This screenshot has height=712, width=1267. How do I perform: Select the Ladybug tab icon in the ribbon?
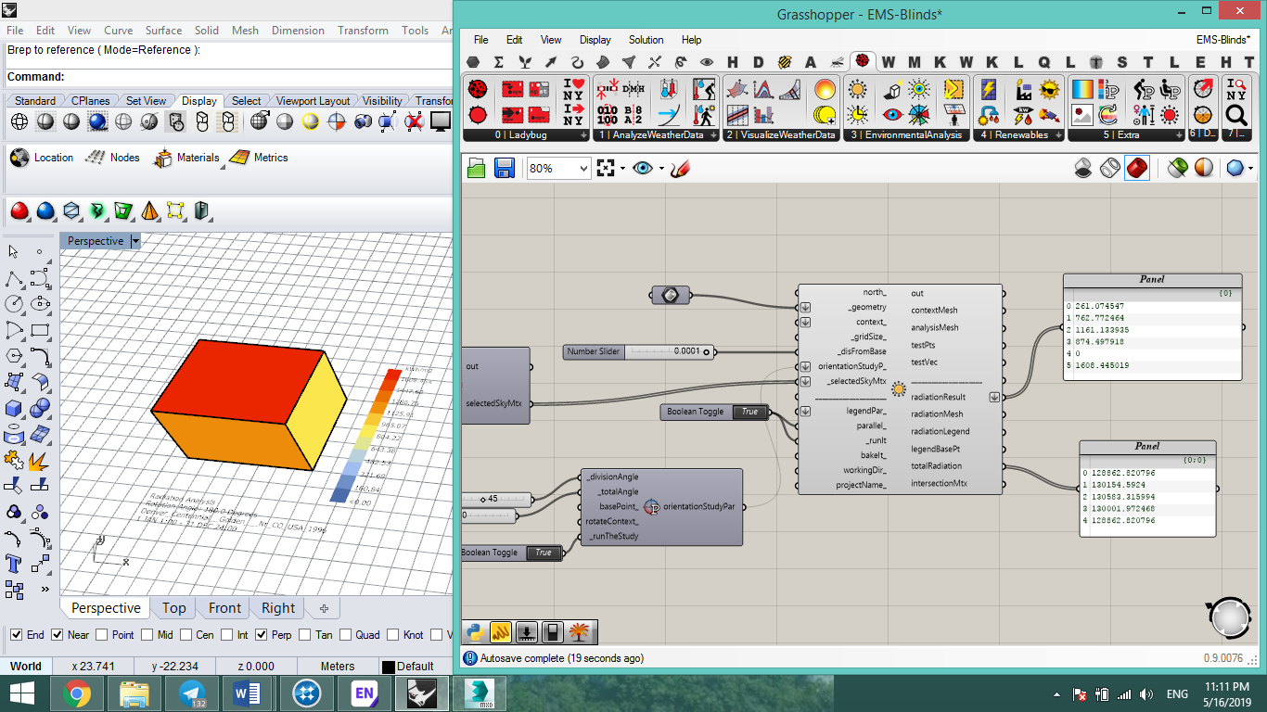pyautogui.click(x=863, y=61)
